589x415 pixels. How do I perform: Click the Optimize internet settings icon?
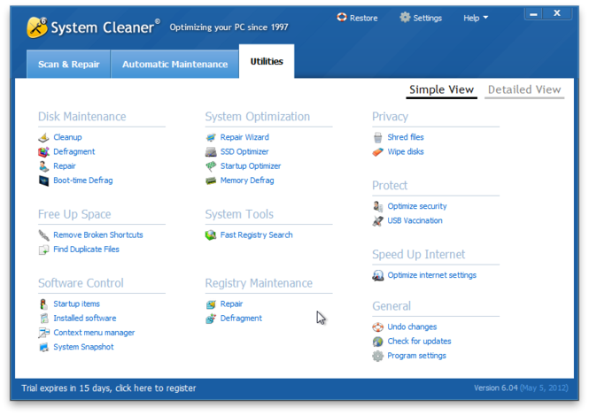tap(378, 275)
